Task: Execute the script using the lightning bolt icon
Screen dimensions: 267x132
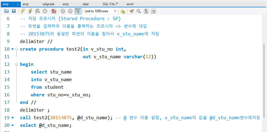Action: (x=23, y=11)
